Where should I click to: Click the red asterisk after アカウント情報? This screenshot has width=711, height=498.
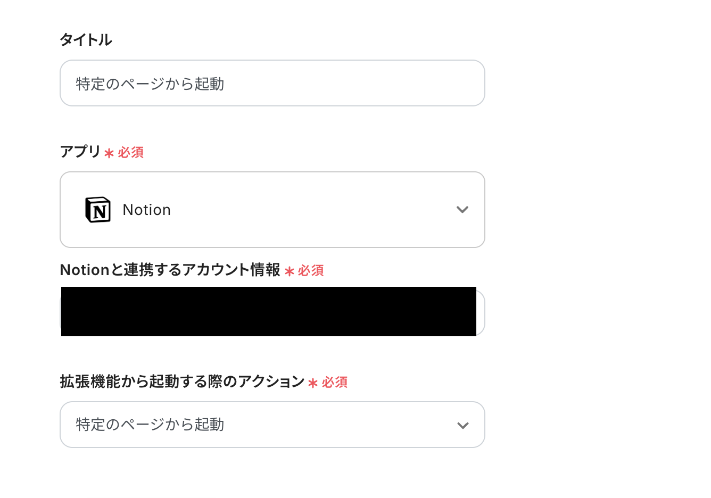coord(290,271)
